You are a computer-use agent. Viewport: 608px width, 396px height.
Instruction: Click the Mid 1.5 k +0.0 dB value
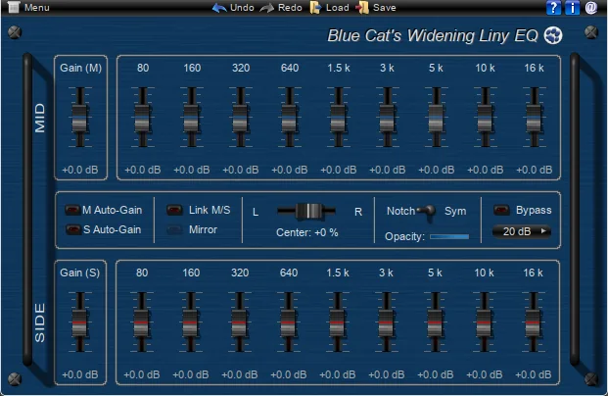tap(338, 170)
